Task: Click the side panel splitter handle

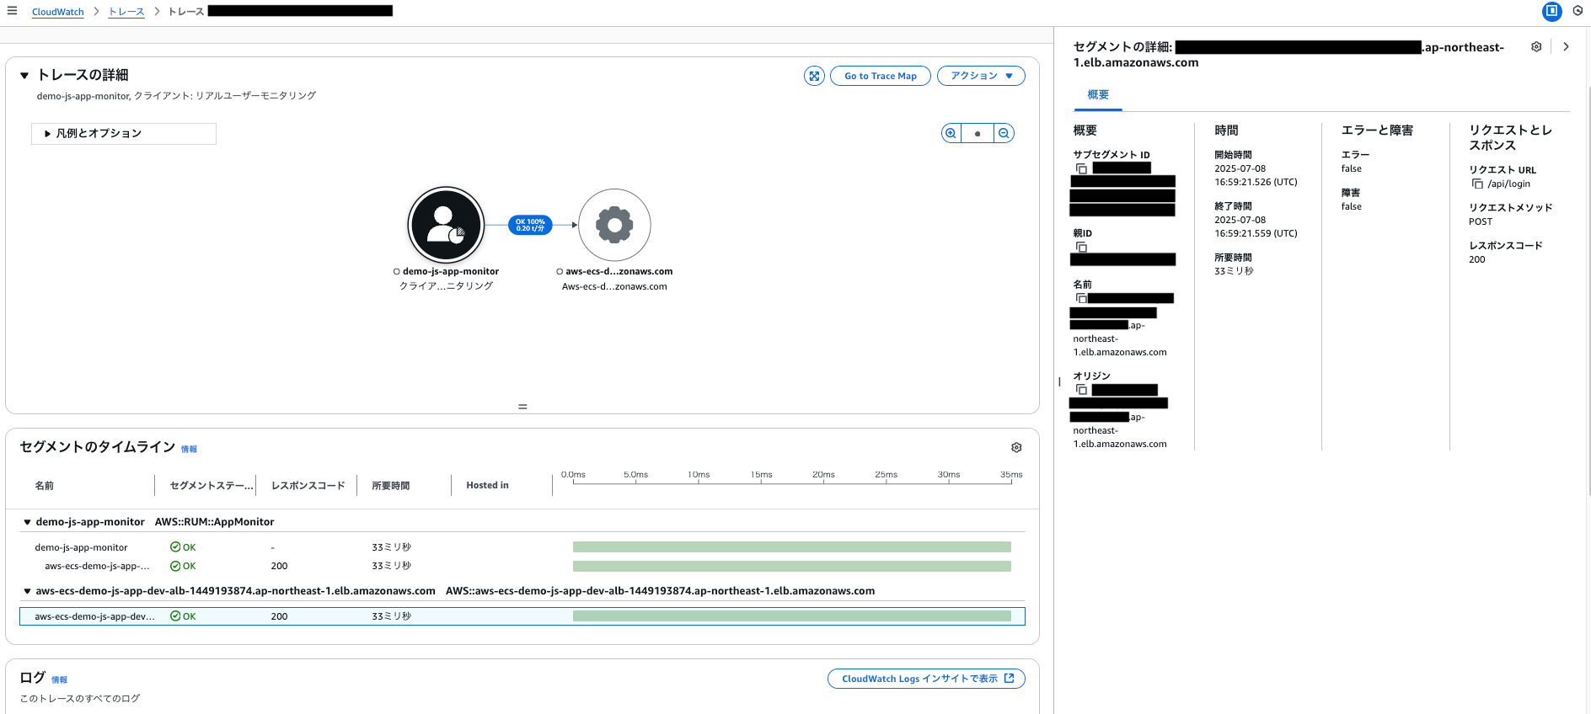Action: [x=1059, y=381]
